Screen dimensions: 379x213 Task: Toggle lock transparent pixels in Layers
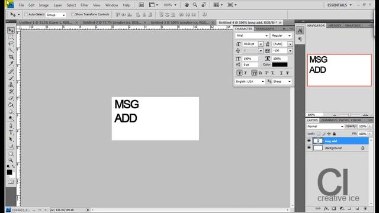pyautogui.click(x=319, y=134)
